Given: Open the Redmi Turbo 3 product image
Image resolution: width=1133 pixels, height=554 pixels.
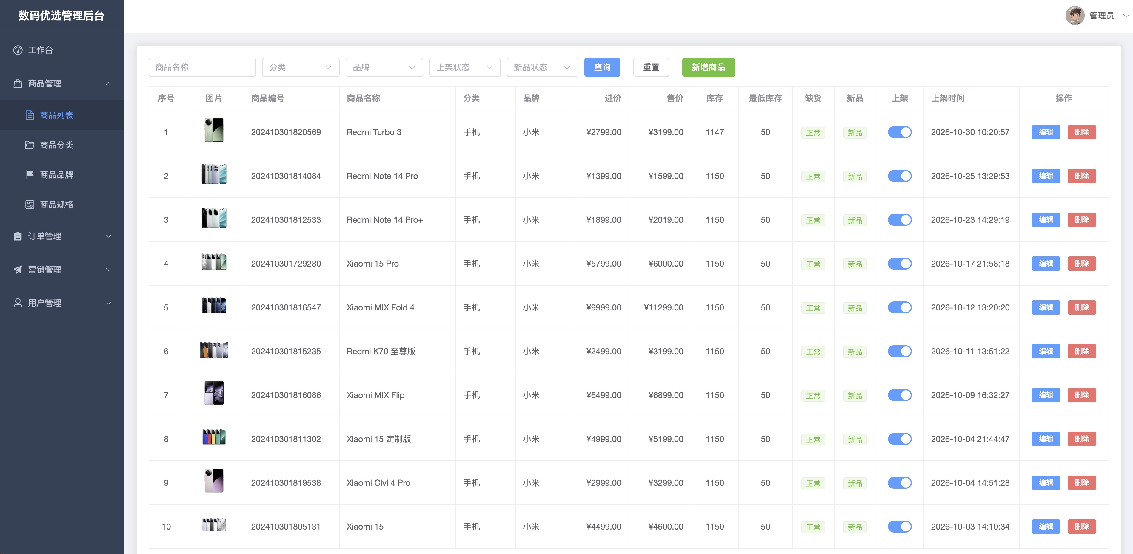Looking at the screenshot, I should (x=214, y=131).
